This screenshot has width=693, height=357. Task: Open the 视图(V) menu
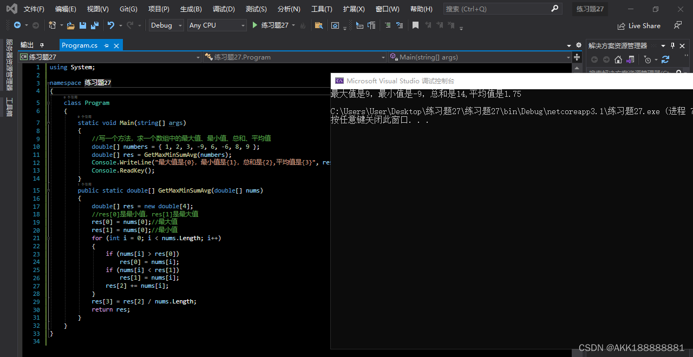click(x=97, y=9)
